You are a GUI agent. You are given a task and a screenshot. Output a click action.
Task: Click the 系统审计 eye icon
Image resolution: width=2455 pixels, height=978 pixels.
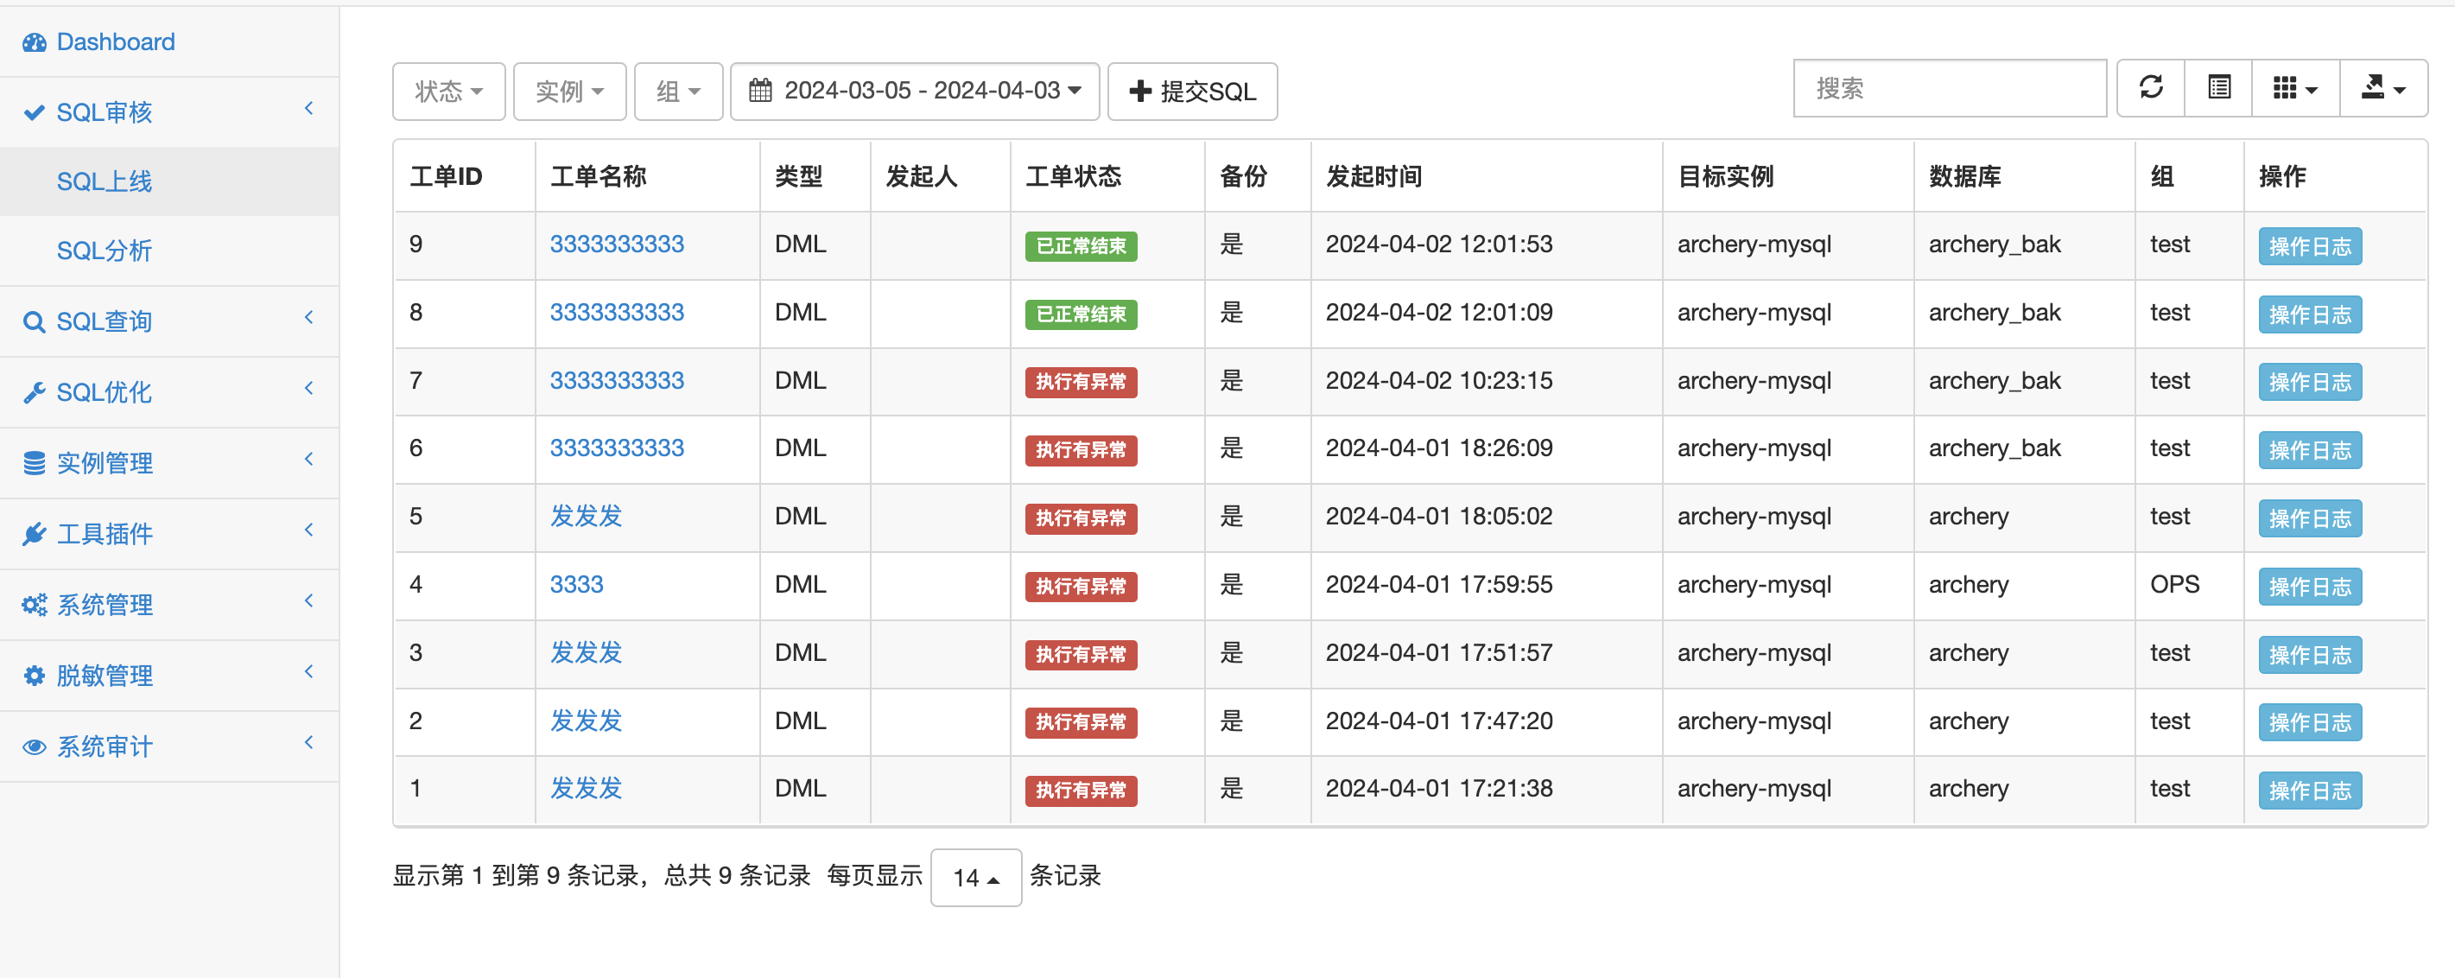coord(35,746)
